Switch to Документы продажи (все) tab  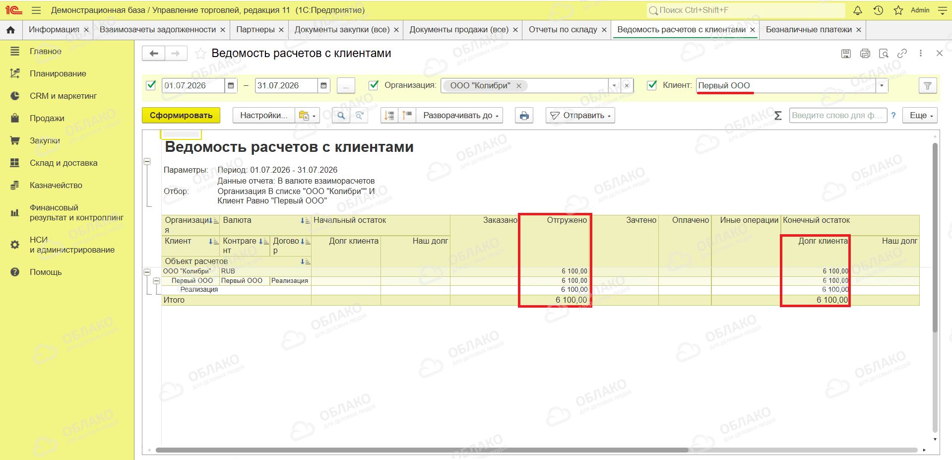tap(459, 30)
